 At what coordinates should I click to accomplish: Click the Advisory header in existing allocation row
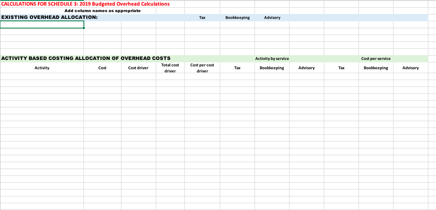pos(272,17)
